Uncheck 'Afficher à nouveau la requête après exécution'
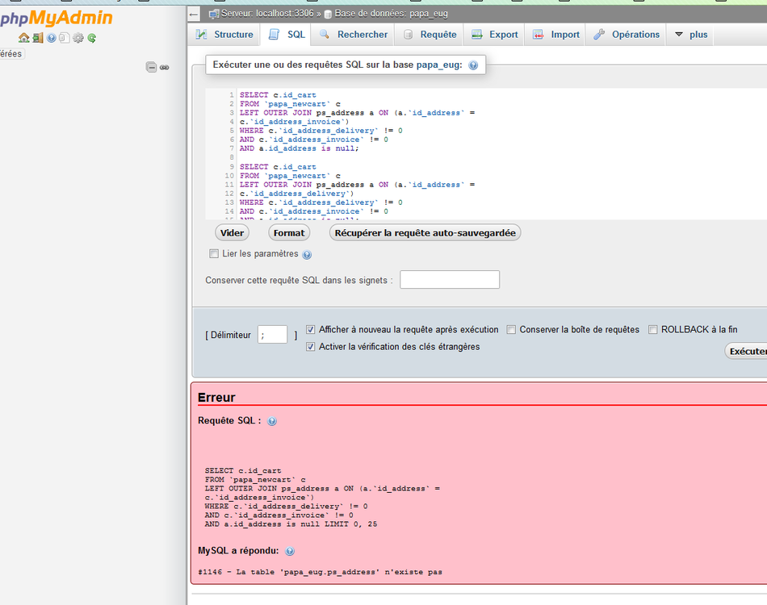Screen dimensions: 767x605 point(311,330)
